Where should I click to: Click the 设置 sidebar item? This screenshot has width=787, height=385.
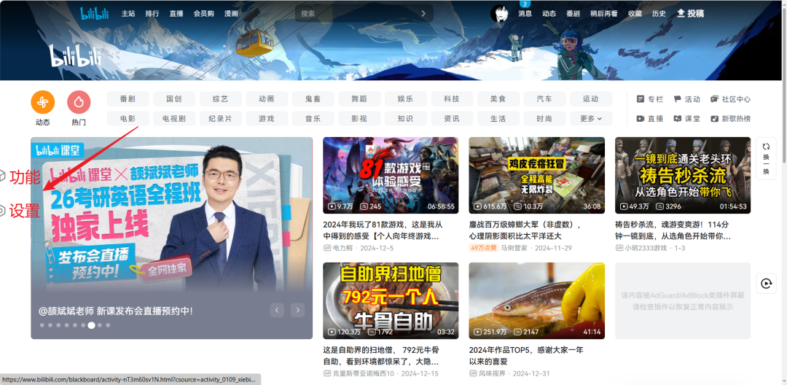[x=20, y=211]
